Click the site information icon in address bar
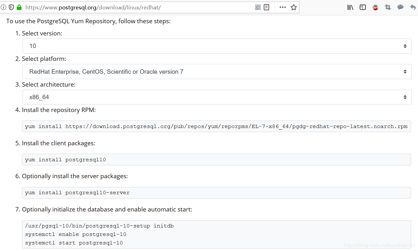The width and height of the screenshot is (418, 251). 3,7
